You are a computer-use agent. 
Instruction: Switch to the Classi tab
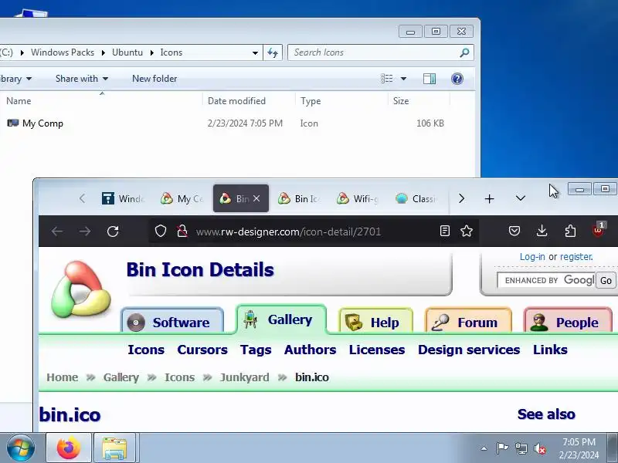[x=416, y=199]
